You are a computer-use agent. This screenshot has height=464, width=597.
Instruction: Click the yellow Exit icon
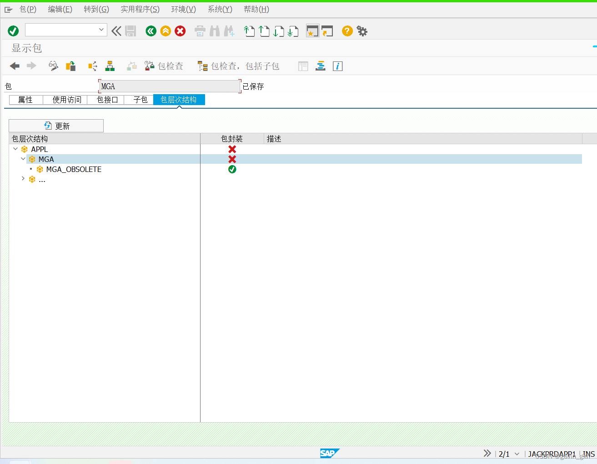tap(166, 31)
